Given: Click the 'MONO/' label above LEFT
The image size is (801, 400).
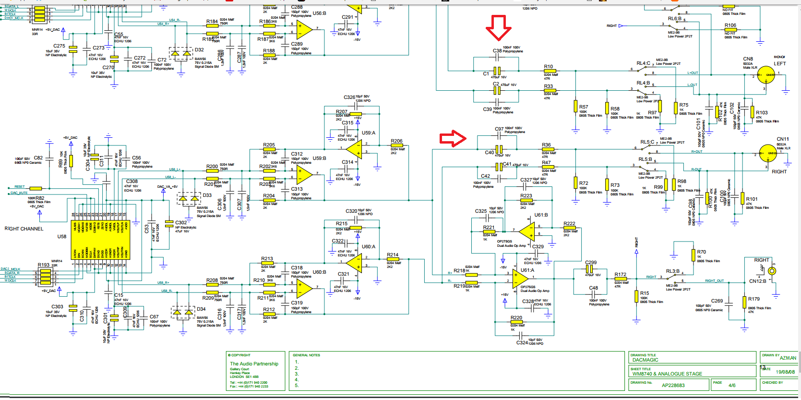Looking at the screenshot, I should (x=779, y=57).
